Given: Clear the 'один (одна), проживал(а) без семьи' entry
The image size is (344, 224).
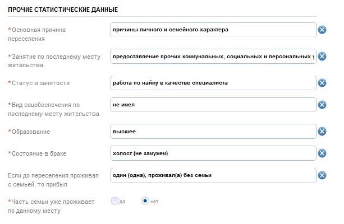Looking at the screenshot, I should tap(322, 175).
